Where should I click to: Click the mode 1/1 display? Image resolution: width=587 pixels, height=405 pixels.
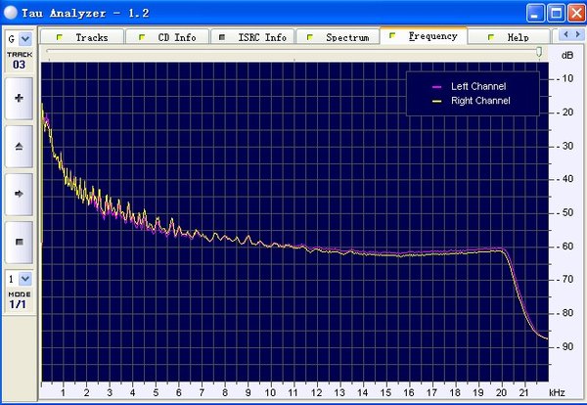[x=18, y=304]
